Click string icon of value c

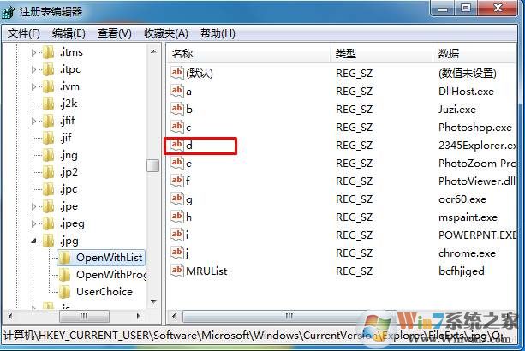(176, 127)
